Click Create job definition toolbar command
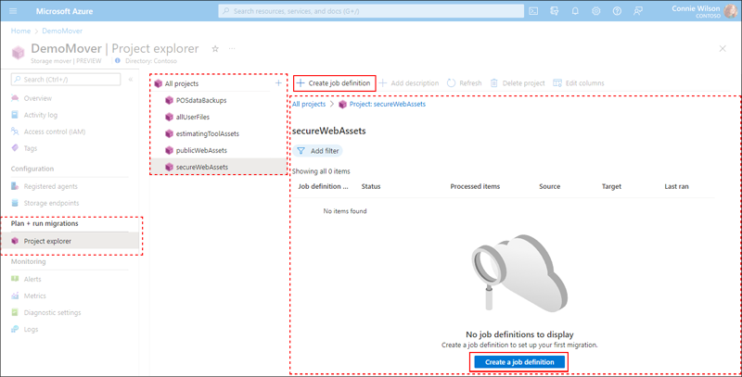 (334, 83)
